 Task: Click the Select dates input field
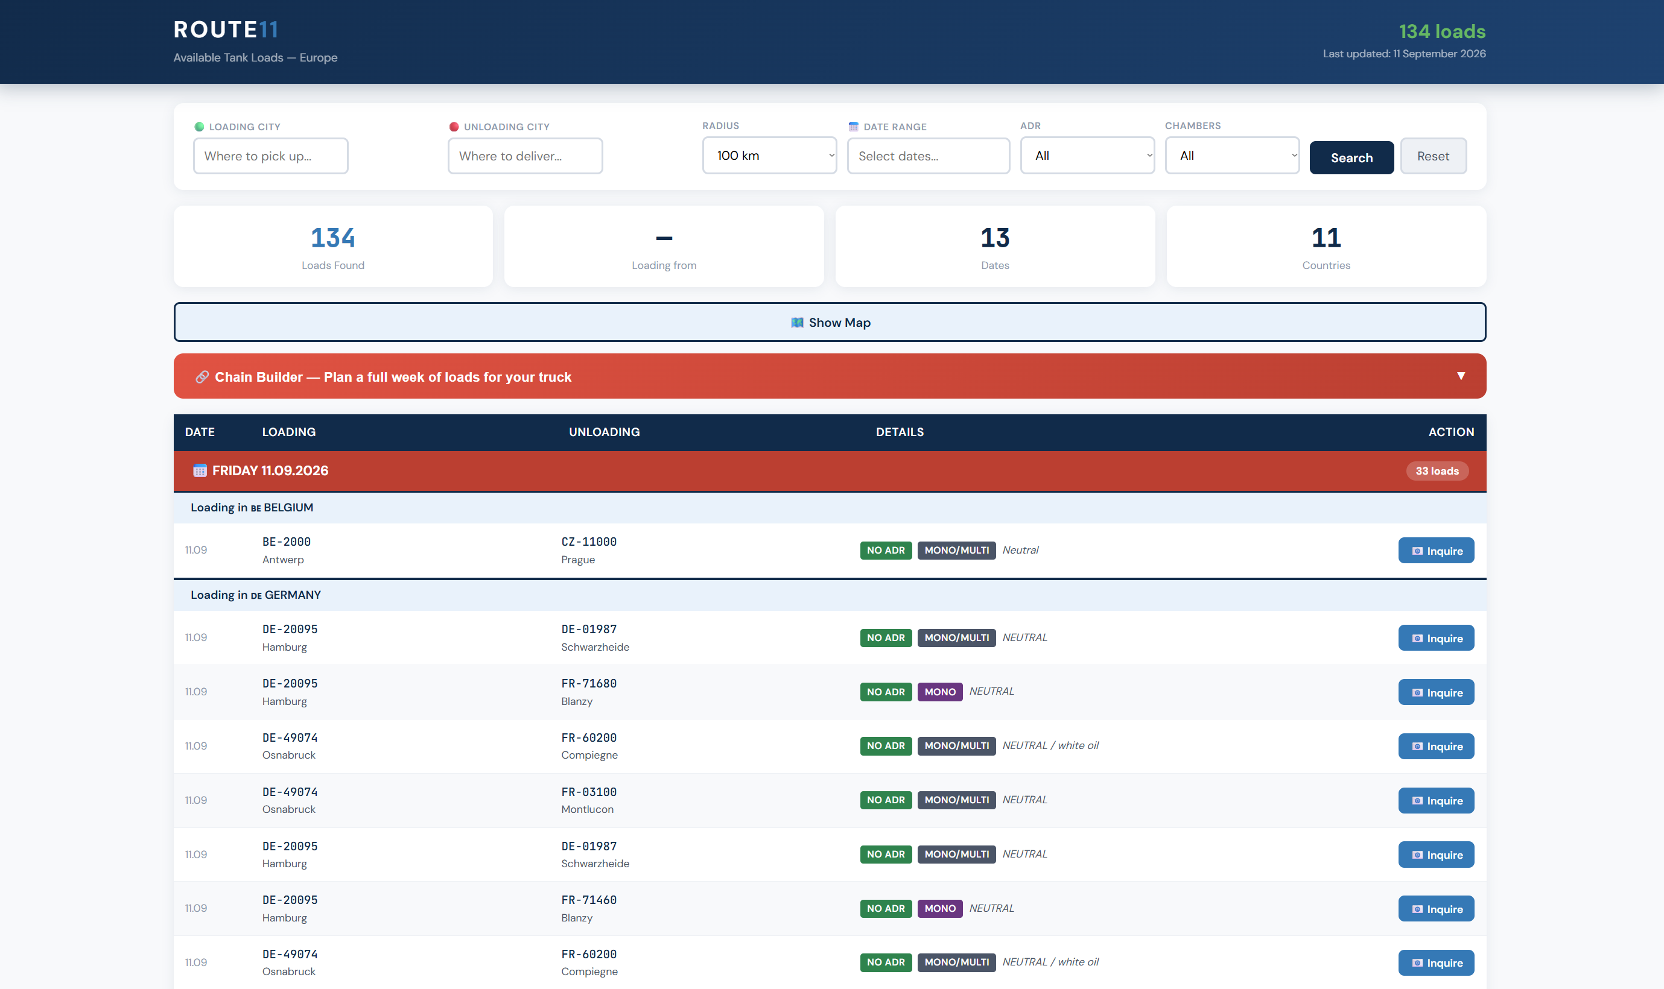pos(928,156)
